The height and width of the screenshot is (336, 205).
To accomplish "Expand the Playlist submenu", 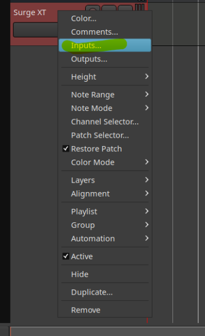I will coord(105,211).
